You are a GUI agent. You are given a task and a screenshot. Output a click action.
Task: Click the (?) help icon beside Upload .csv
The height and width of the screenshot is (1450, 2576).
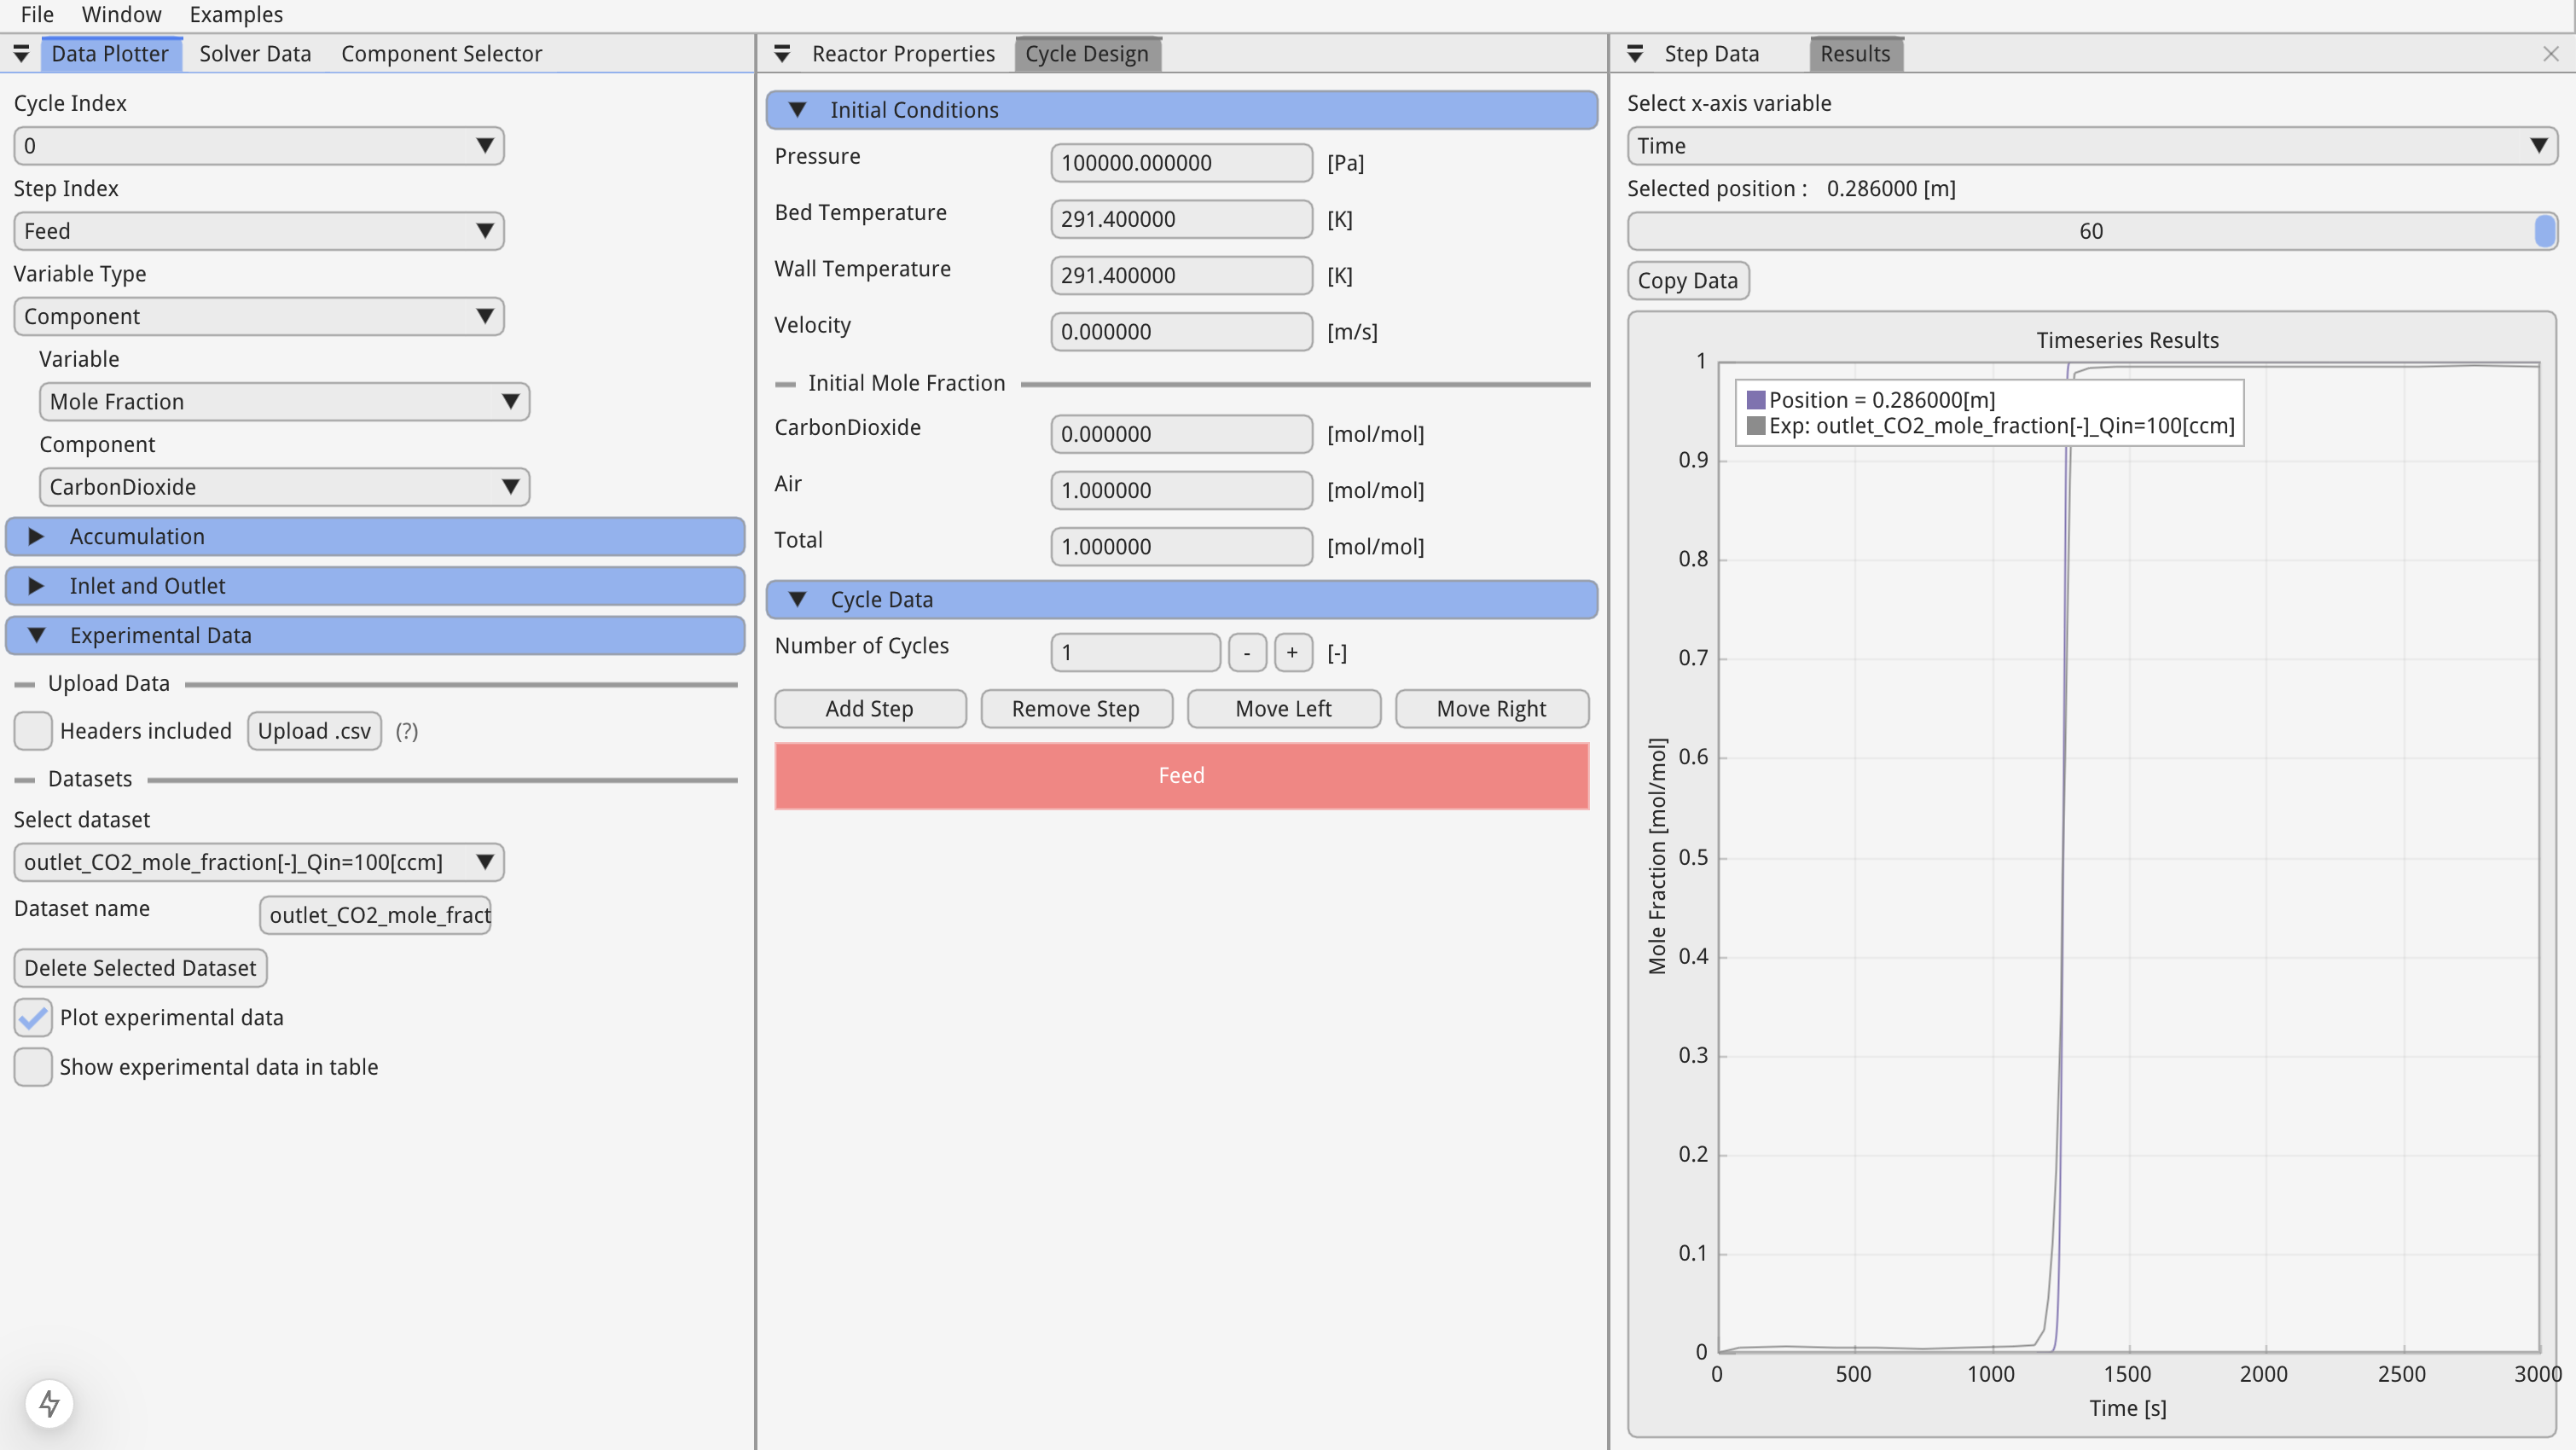coord(406,731)
